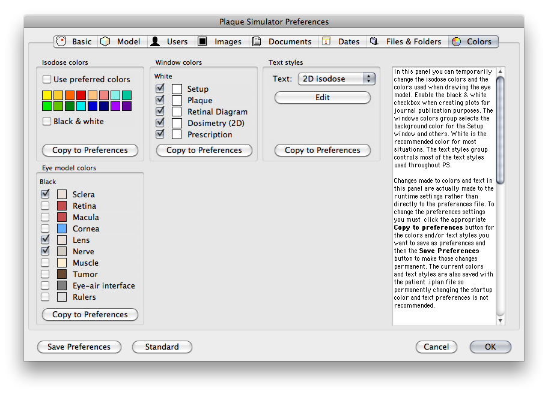Viewport: 548px width, 394px height.
Task: Switch to the Model tab
Action: tap(122, 41)
